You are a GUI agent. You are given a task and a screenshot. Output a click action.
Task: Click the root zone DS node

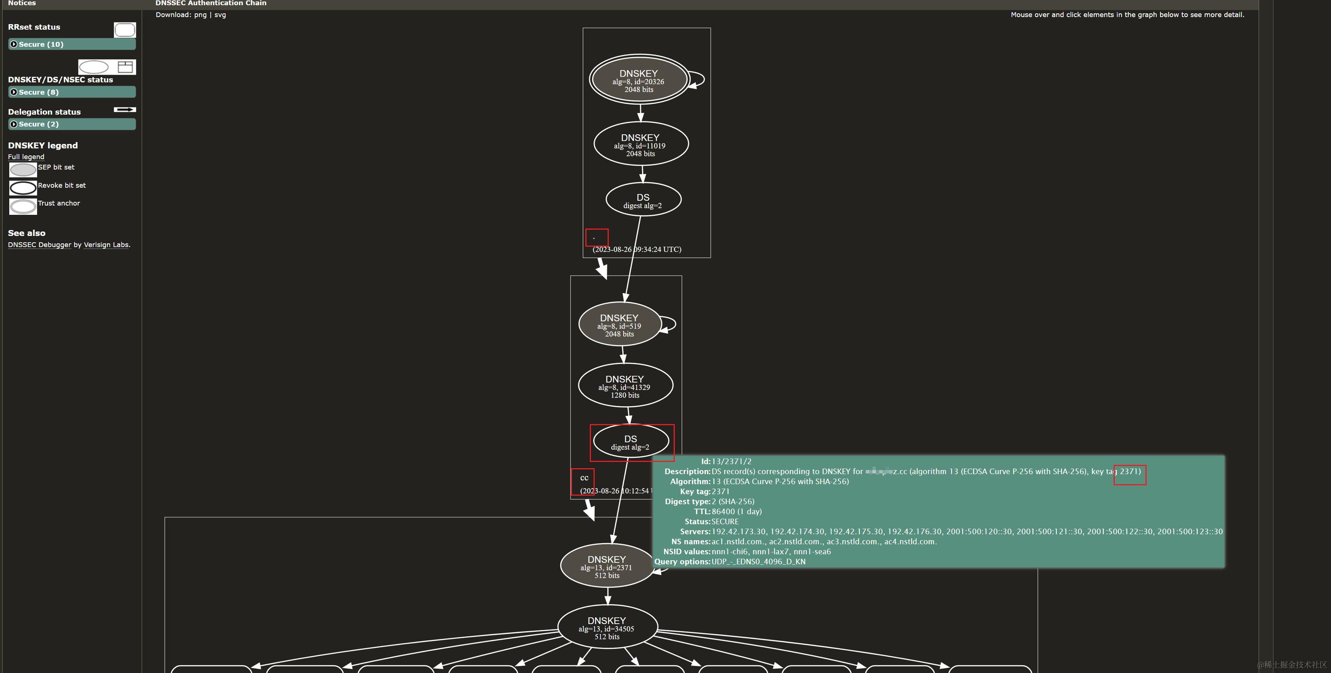(643, 200)
